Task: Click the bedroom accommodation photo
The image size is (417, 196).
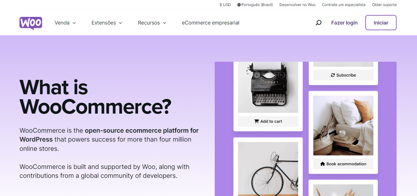Action: point(343,125)
